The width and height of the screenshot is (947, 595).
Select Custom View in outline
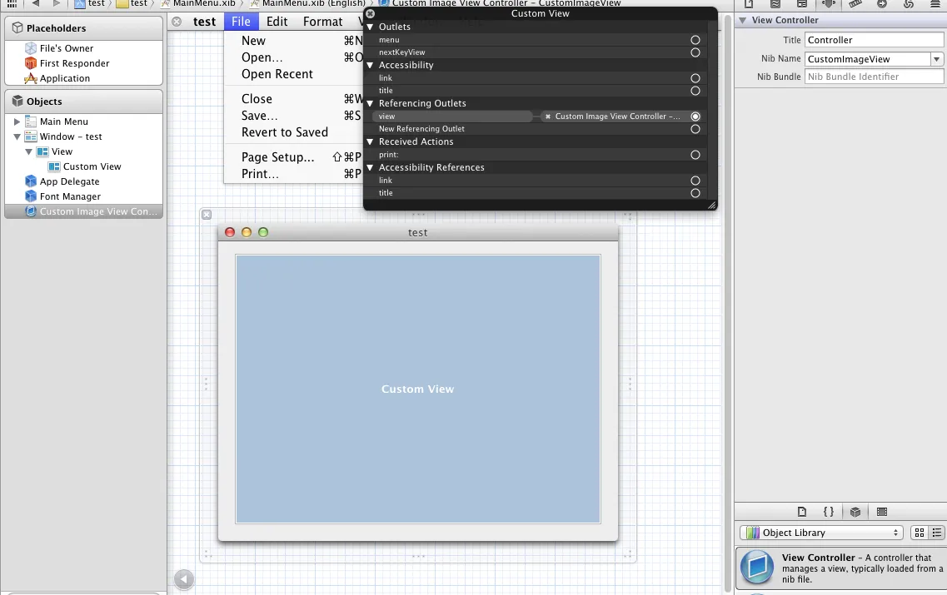pos(92,166)
